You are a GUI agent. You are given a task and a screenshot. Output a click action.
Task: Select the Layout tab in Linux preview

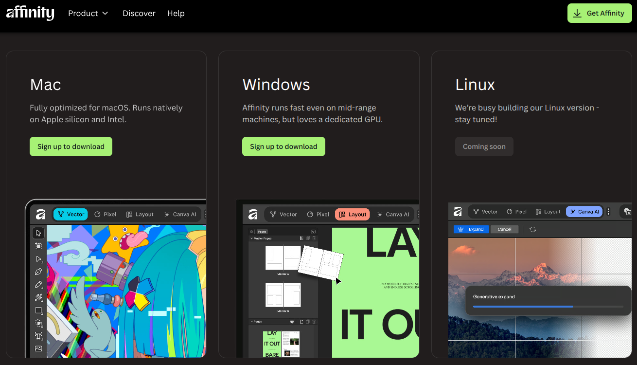548,212
